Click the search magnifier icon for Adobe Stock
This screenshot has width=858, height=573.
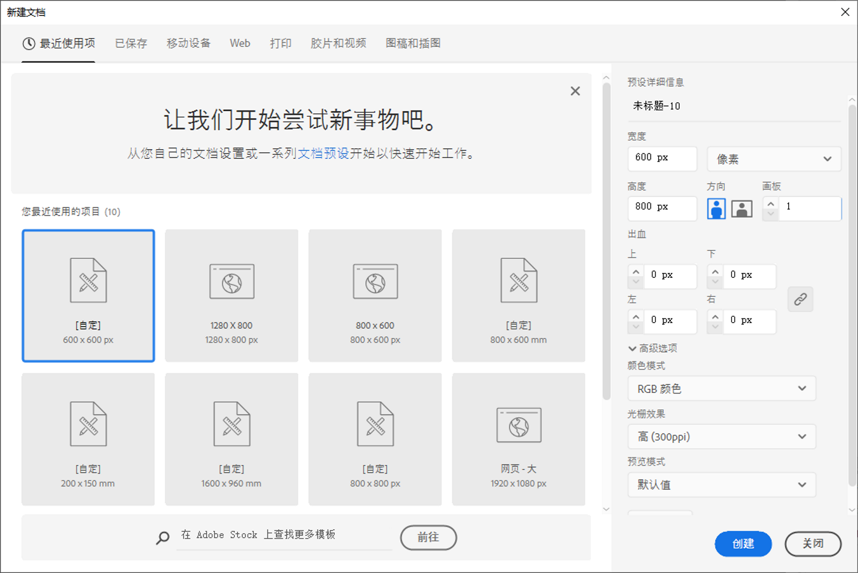[163, 537]
